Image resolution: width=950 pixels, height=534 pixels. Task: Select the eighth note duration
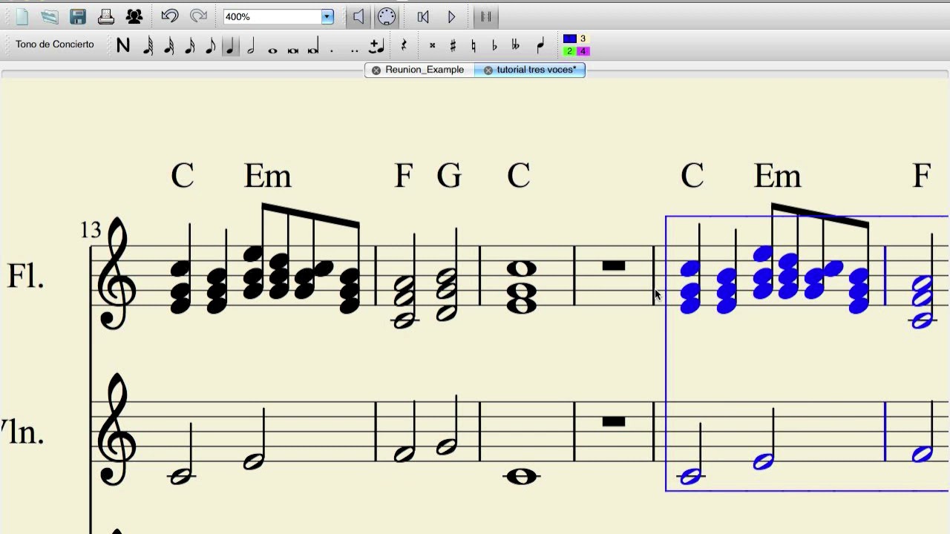(210, 46)
